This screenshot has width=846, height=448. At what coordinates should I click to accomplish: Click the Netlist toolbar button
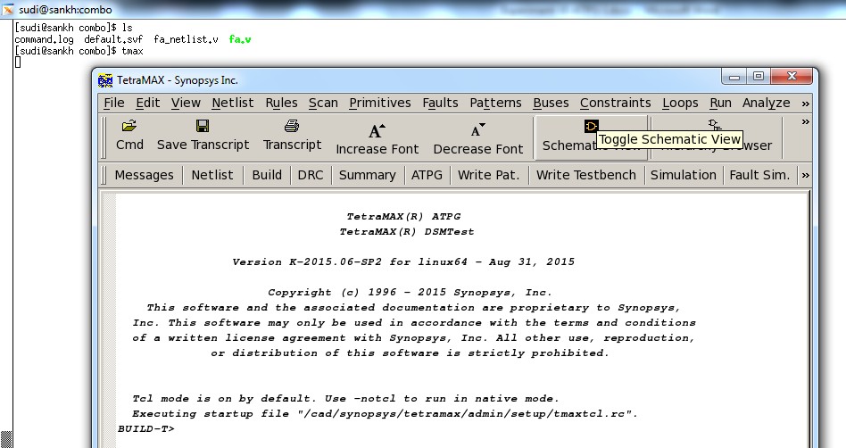(x=212, y=175)
